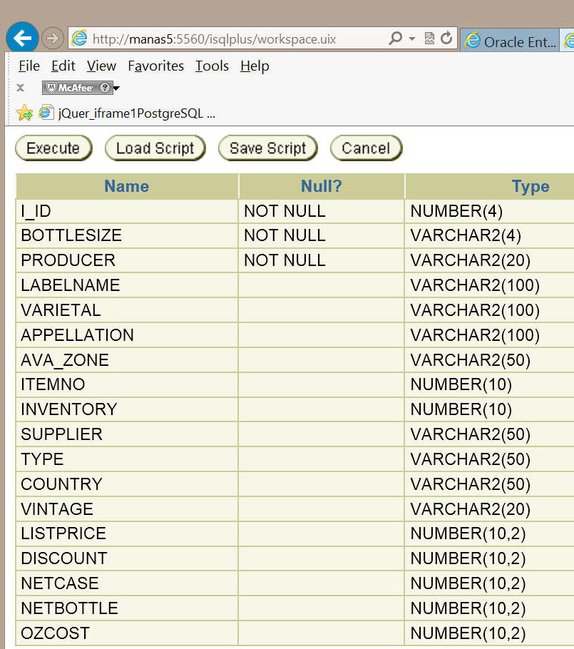Select the LABELNAME name cell
This screenshot has height=649, width=574.
click(127, 285)
